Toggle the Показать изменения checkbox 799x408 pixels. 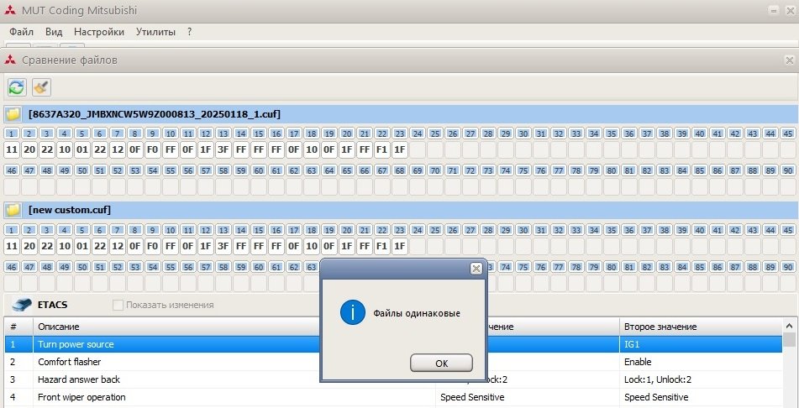(118, 305)
